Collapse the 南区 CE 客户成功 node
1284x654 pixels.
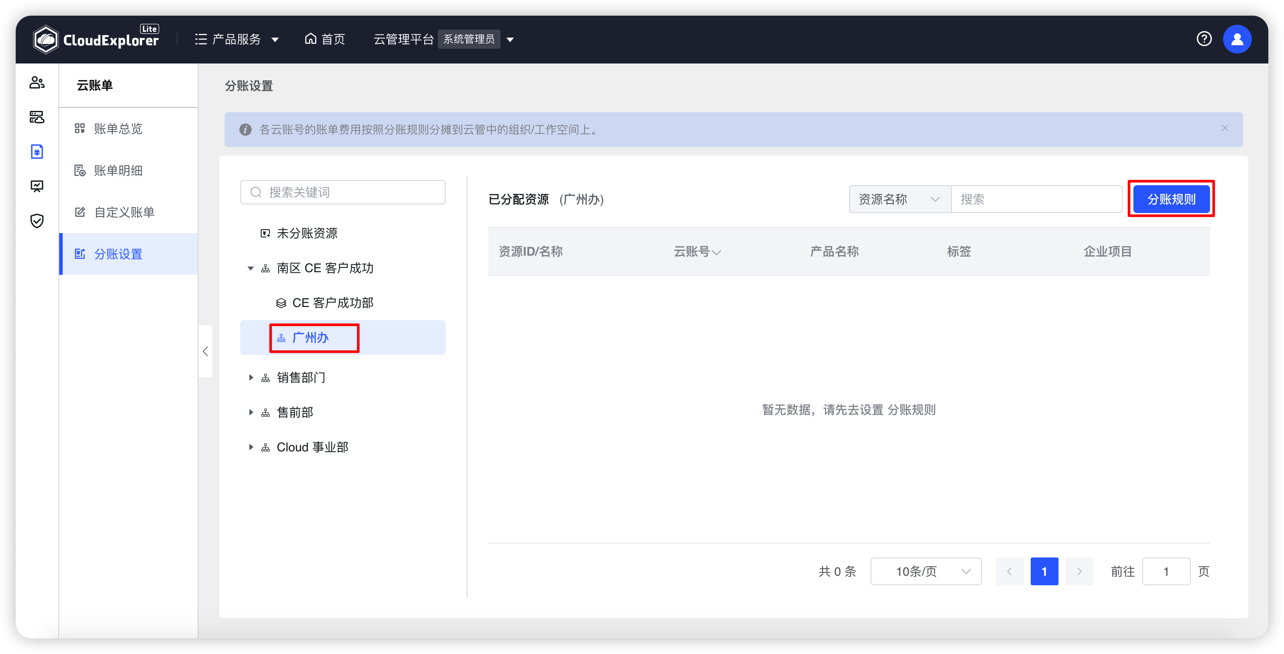251,269
